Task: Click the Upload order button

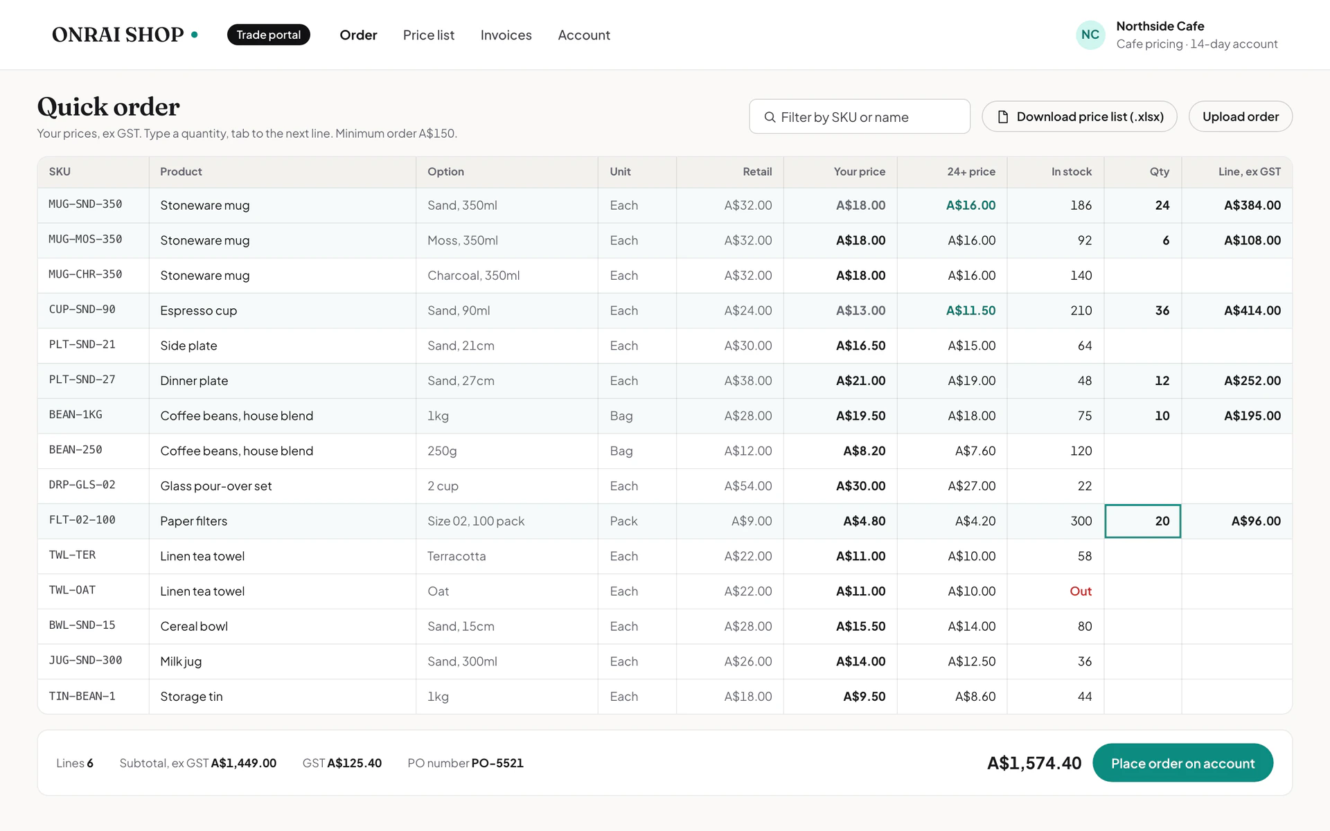Action: (x=1241, y=116)
